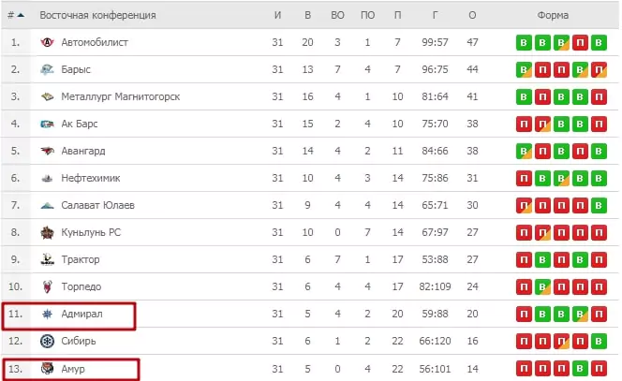622x381 pixels.
Task: Click the Трактор team logo
Action: (x=47, y=259)
